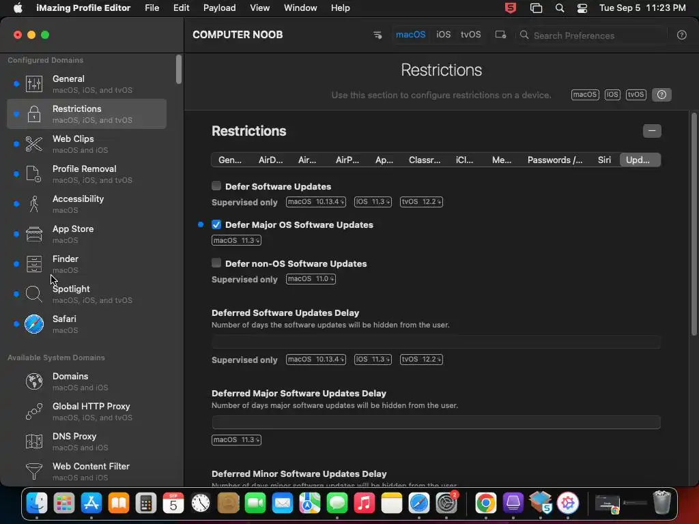
Task: Select the General domain sliders icon
Action: point(34,84)
